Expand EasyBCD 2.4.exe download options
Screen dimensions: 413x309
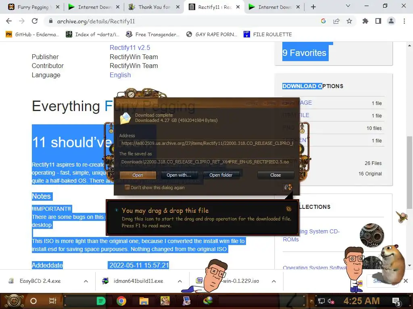(86, 281)
